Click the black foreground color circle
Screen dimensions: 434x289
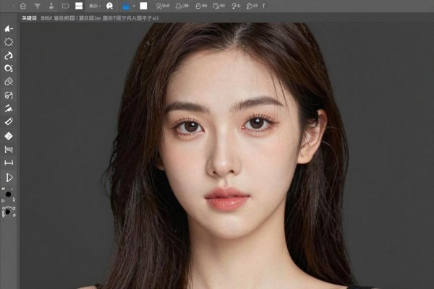tap(8, 194)
